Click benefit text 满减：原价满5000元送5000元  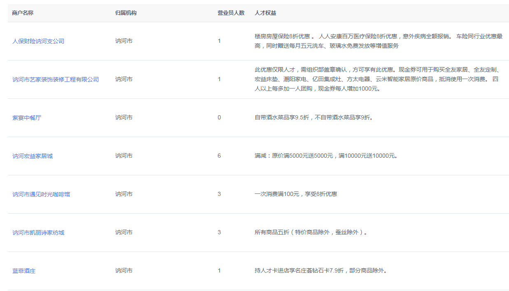[x=294, y=156]
